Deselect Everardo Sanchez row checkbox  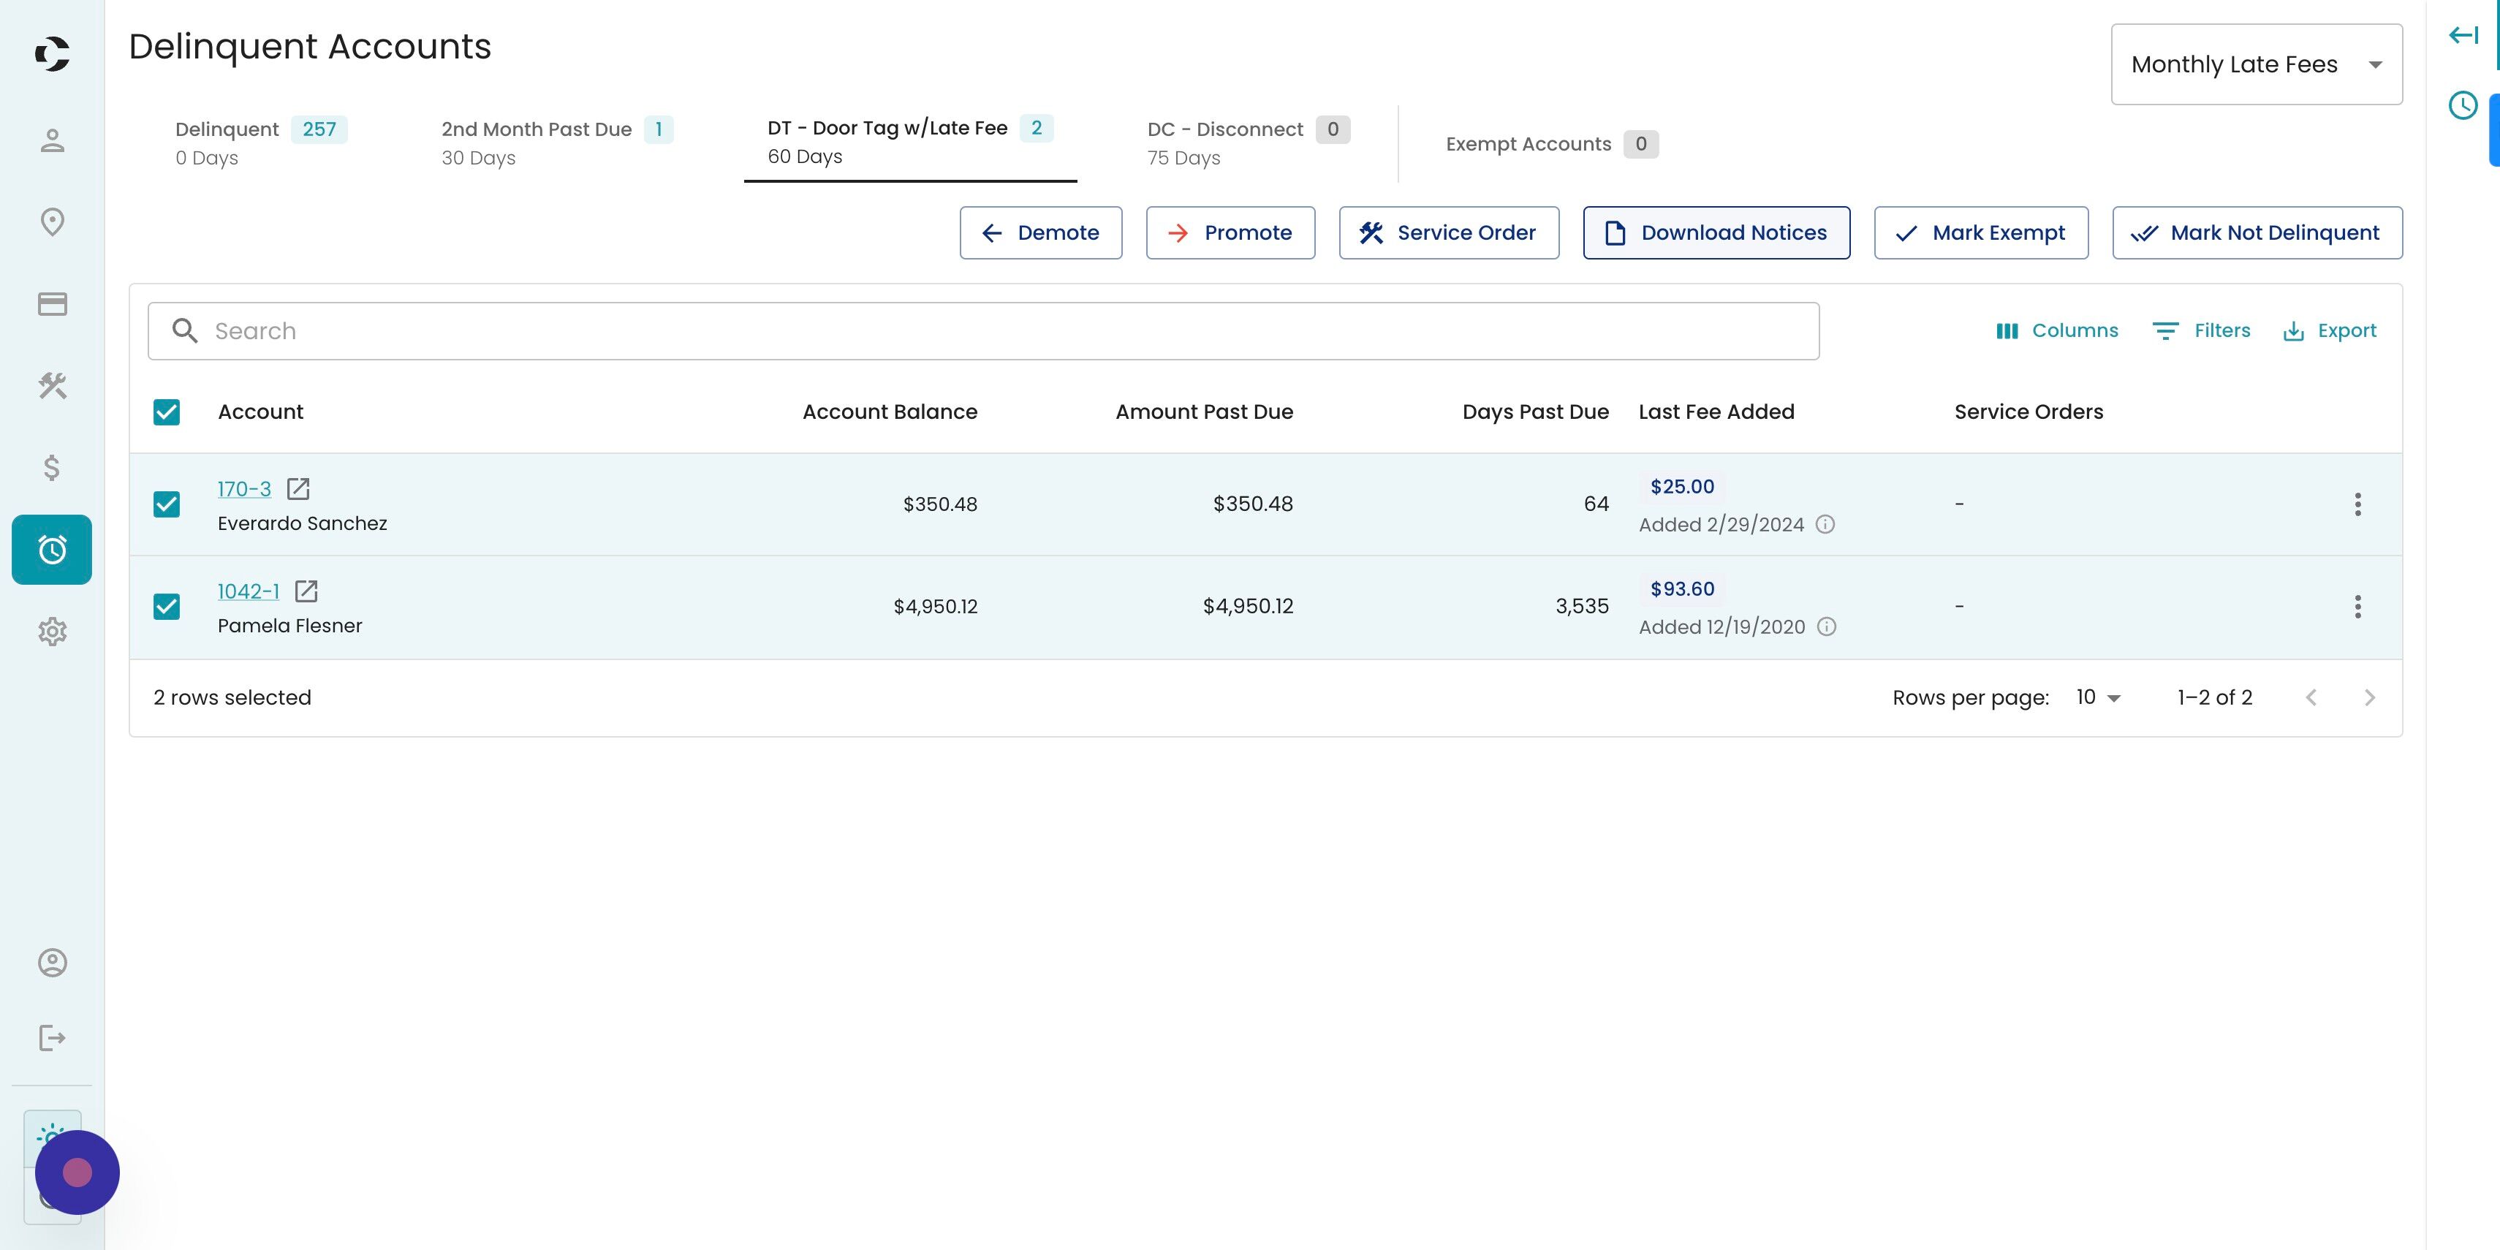[167, 504]
